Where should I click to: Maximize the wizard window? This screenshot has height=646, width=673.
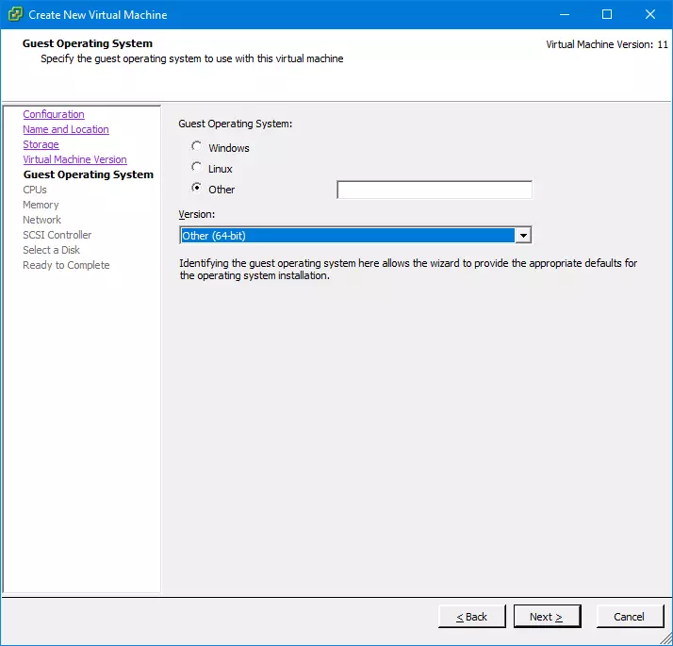(x=607, y=14)
